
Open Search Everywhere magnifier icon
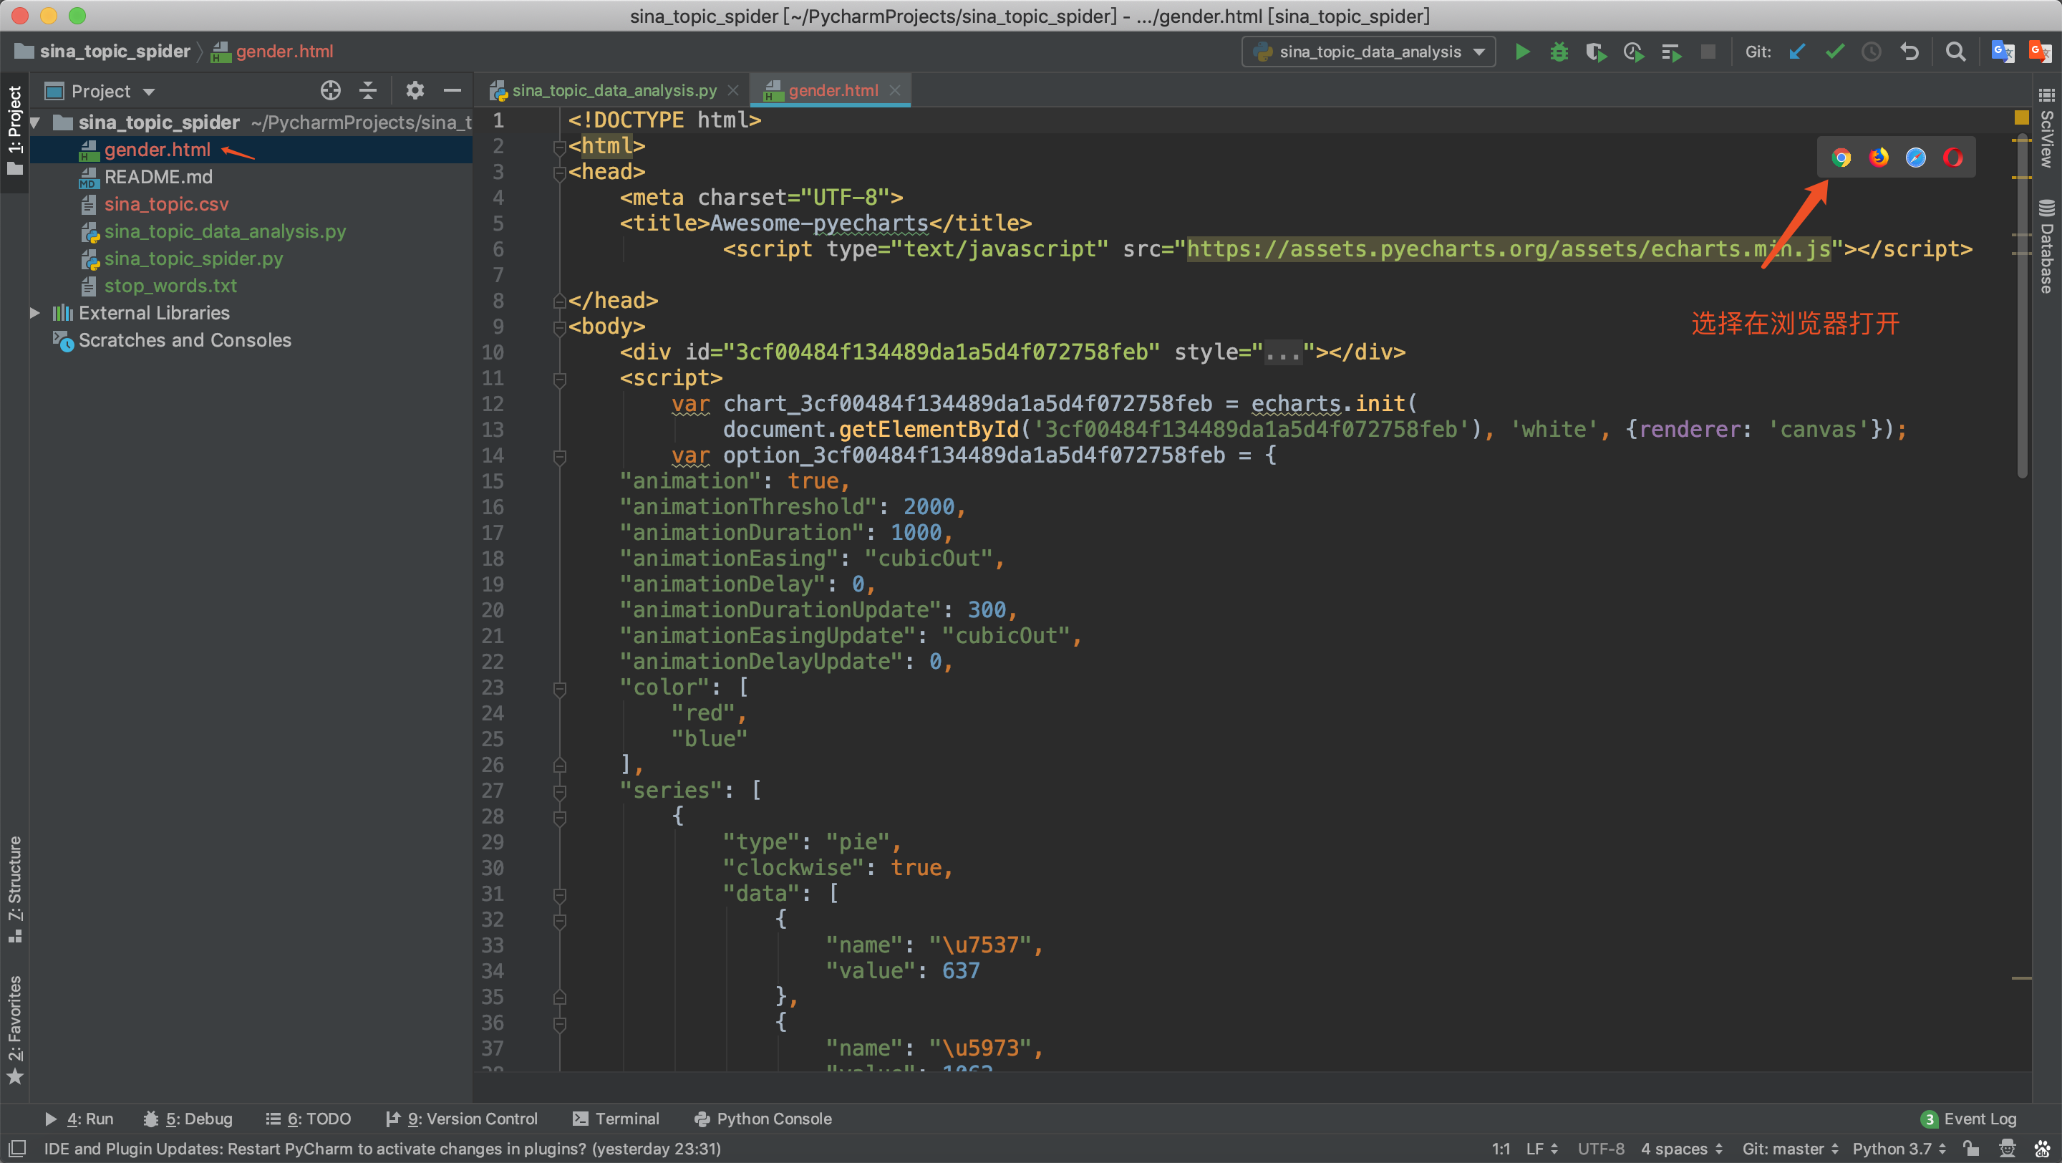pyautogui.click(x=1955, y=52)
